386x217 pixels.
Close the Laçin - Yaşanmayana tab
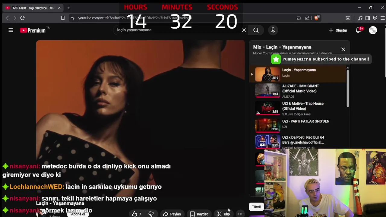pyautogui.click(x=59, y=8)
